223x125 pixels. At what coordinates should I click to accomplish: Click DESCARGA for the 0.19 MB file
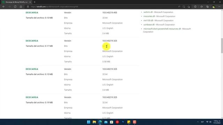[x=32, y=97]
